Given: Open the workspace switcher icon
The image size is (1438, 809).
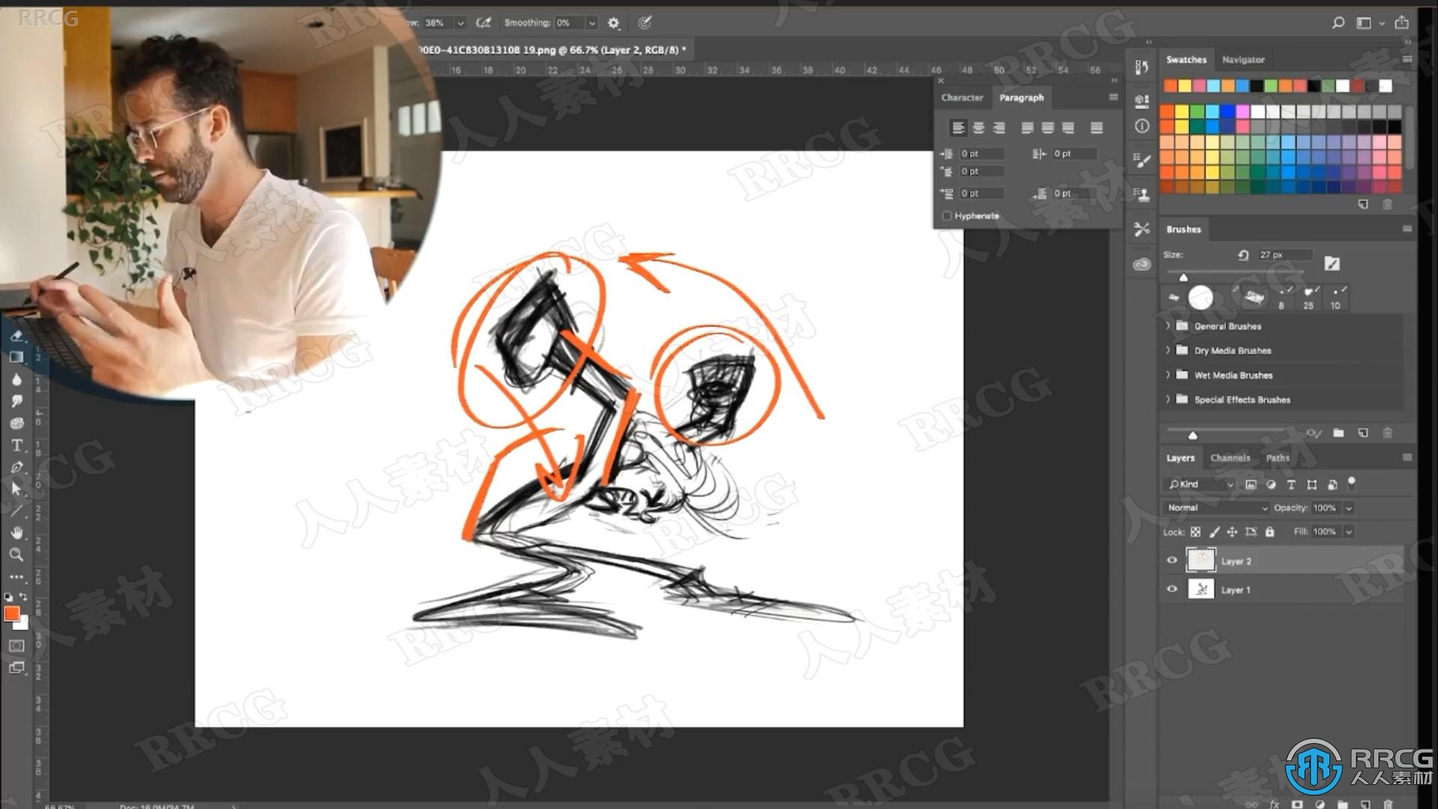Looking at the screenshot, I should (x=1364, y=23).
